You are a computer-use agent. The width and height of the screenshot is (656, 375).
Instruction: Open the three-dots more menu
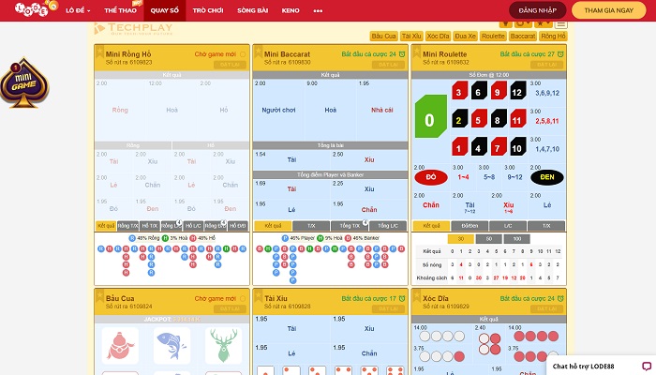pyautogui.click(x=318, y=10)
